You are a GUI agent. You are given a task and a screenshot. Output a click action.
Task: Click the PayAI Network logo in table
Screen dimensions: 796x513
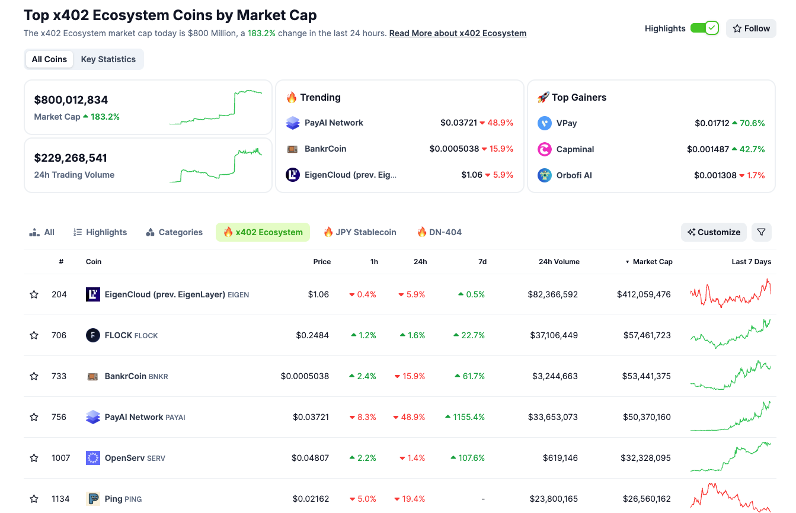tap(93, 417)
